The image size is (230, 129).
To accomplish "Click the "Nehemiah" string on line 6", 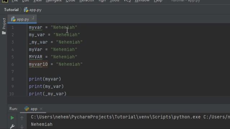I will [x=69, y=64].
